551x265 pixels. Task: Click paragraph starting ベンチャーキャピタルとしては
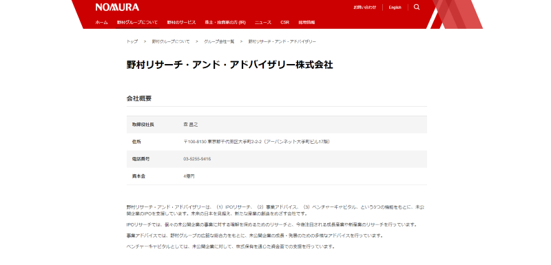point(231,246)
